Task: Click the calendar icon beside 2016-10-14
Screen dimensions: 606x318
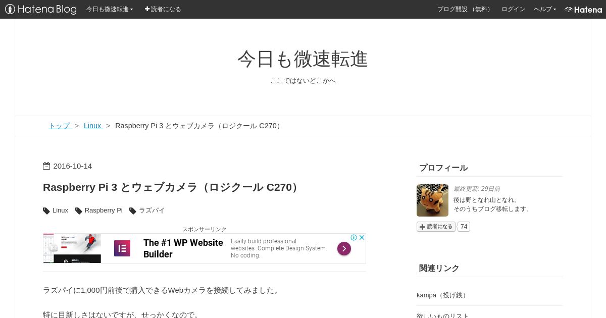Action: 46,166
